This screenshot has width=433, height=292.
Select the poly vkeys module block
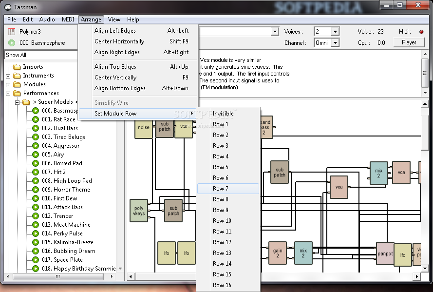pos(139,211)
